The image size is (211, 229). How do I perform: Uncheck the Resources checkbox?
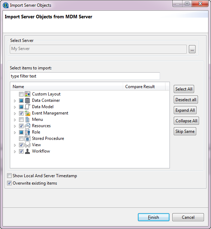coord(21,126)
